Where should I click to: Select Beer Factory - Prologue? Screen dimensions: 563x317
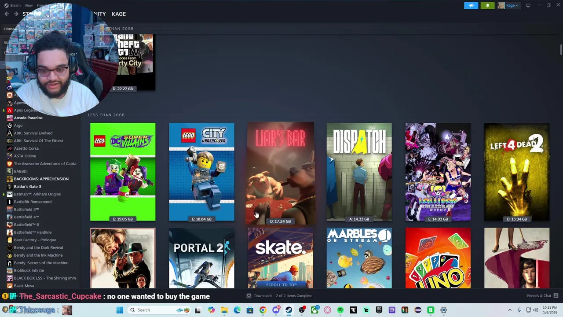pos(35,240)
